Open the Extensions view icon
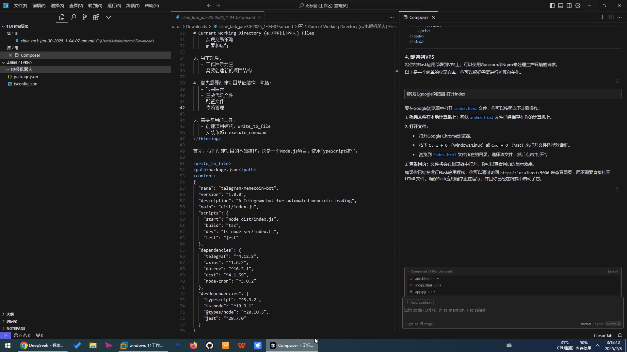The height and width of the screenshot is (352, 627). tap(96, 17)
